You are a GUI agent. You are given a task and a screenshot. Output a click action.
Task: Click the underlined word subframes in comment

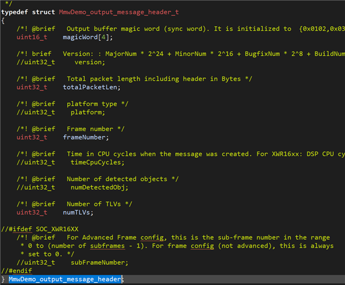coord(107,246)
